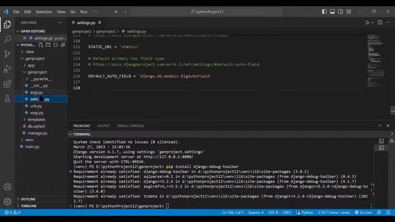Open the Extensions view

coord(7,84)
